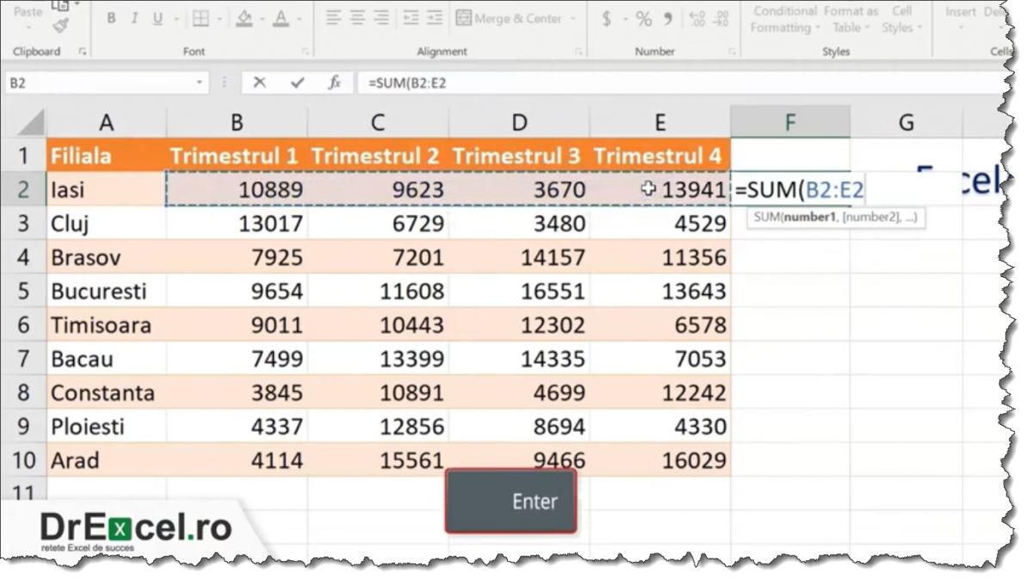Insert the fx function wizard
1033x585 pixels.
tap(335, 83)
